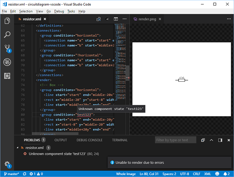Switch to the TERMINAL panel tab
Screen dimensions: 234x177
point(120,140)
